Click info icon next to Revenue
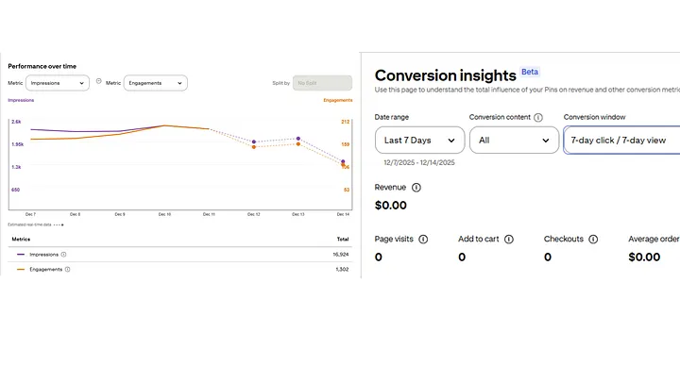Image resolution: width=680 pixels, height=382 pixels. 416,188
